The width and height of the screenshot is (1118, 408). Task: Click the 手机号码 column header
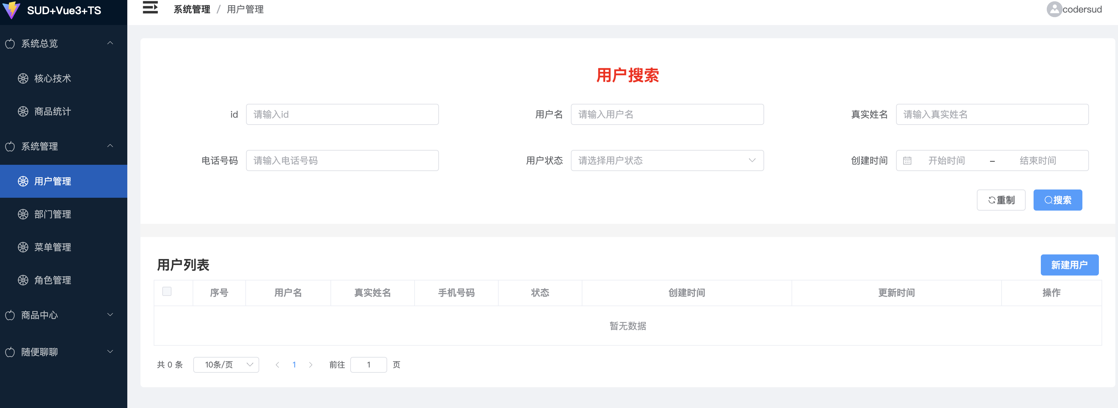tap(456, 293)
